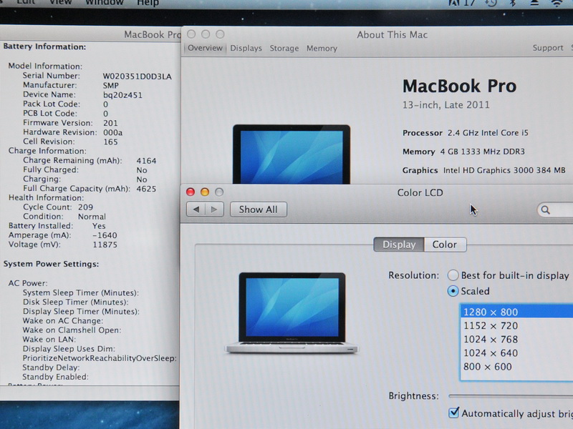Screen dimensions: 573x429
Task: Click the laptop image in Color LCD pane
Action: tap(292, 313)
